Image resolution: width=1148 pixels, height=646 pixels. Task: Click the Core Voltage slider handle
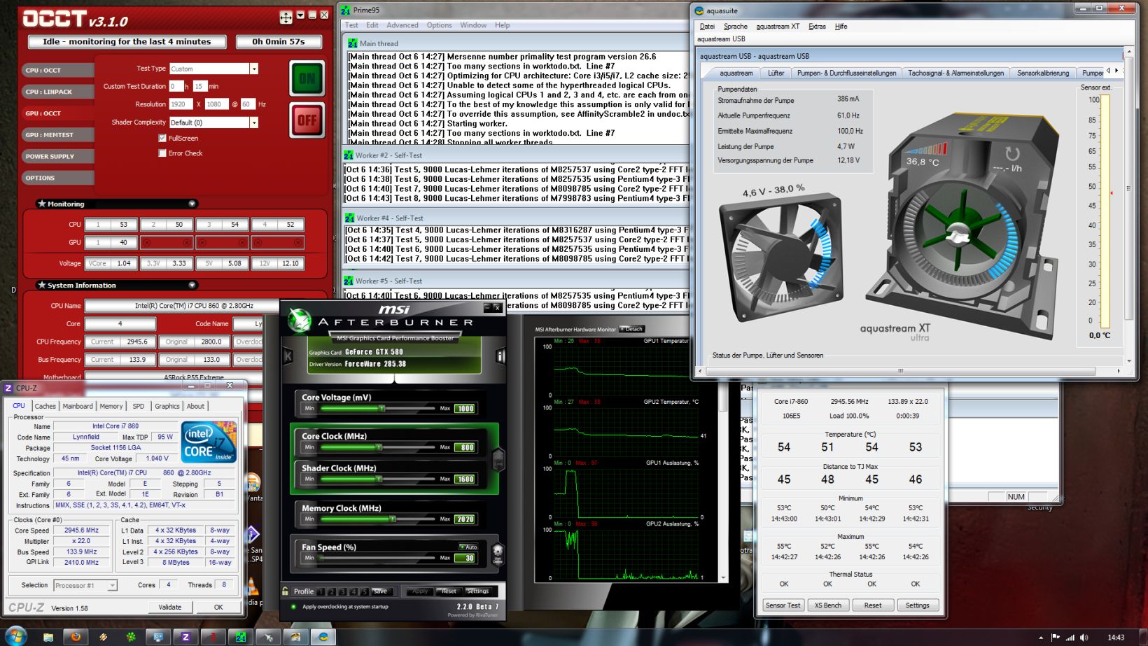381,408
